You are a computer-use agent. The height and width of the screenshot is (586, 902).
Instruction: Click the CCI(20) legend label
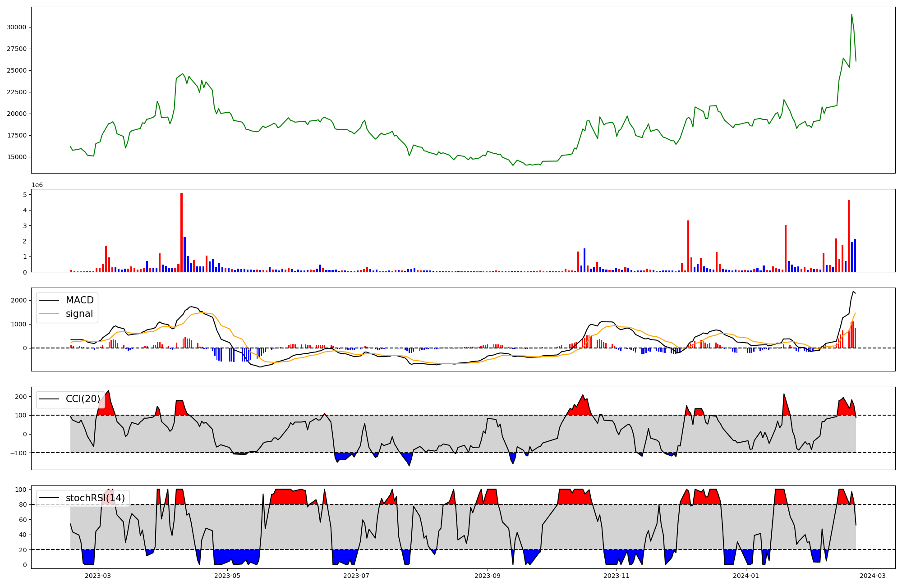coord(83,399)
